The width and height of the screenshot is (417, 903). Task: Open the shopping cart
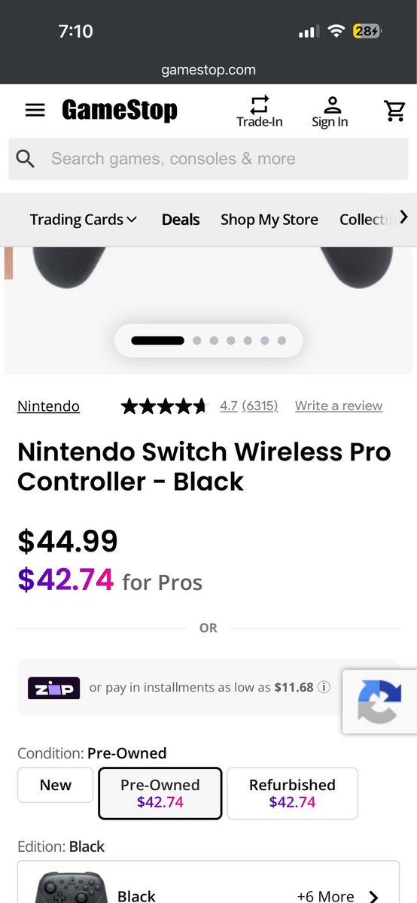coord(394,111)
